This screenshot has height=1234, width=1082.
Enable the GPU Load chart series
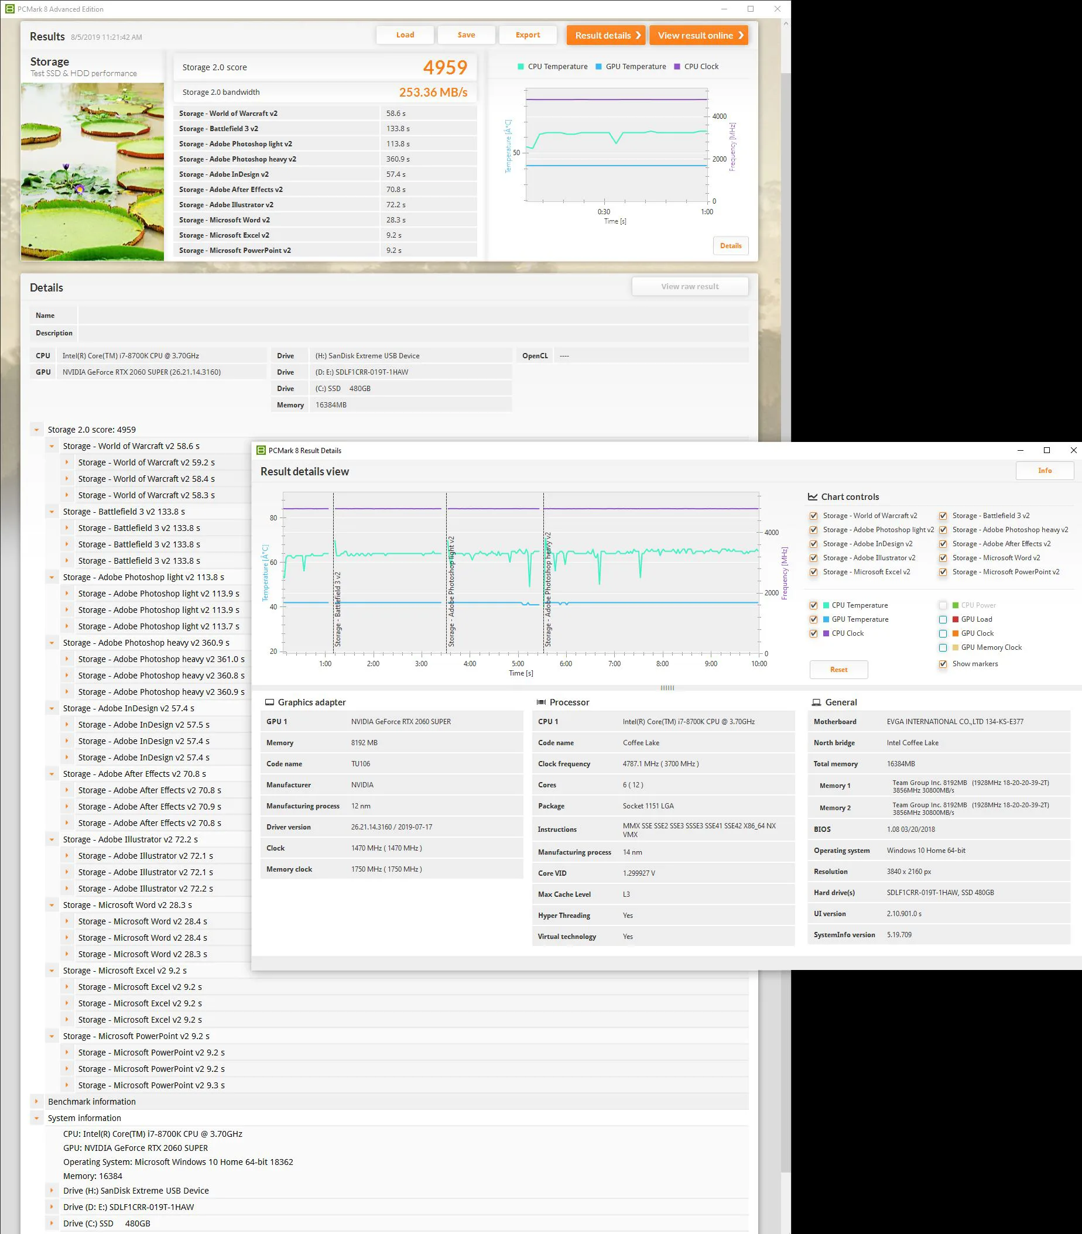943,619
